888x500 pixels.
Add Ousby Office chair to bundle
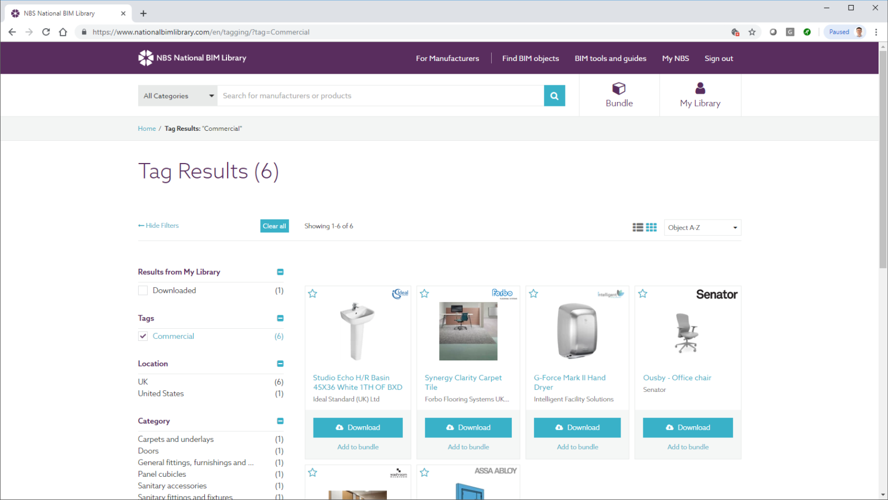[x=688, y=447]
